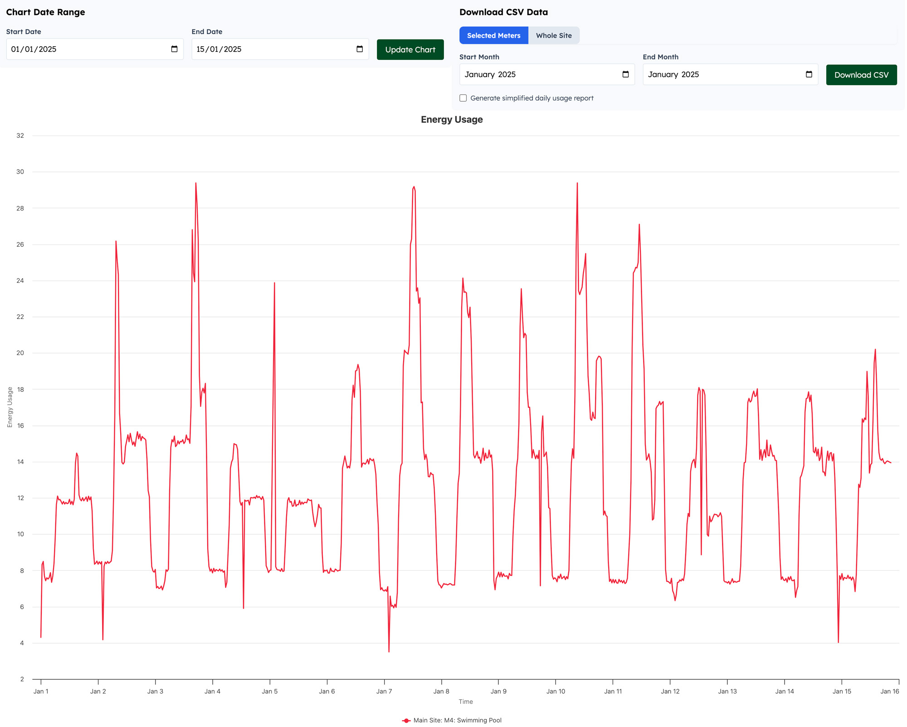
Task: Open the End Date picker
Action: coord(358,49)
